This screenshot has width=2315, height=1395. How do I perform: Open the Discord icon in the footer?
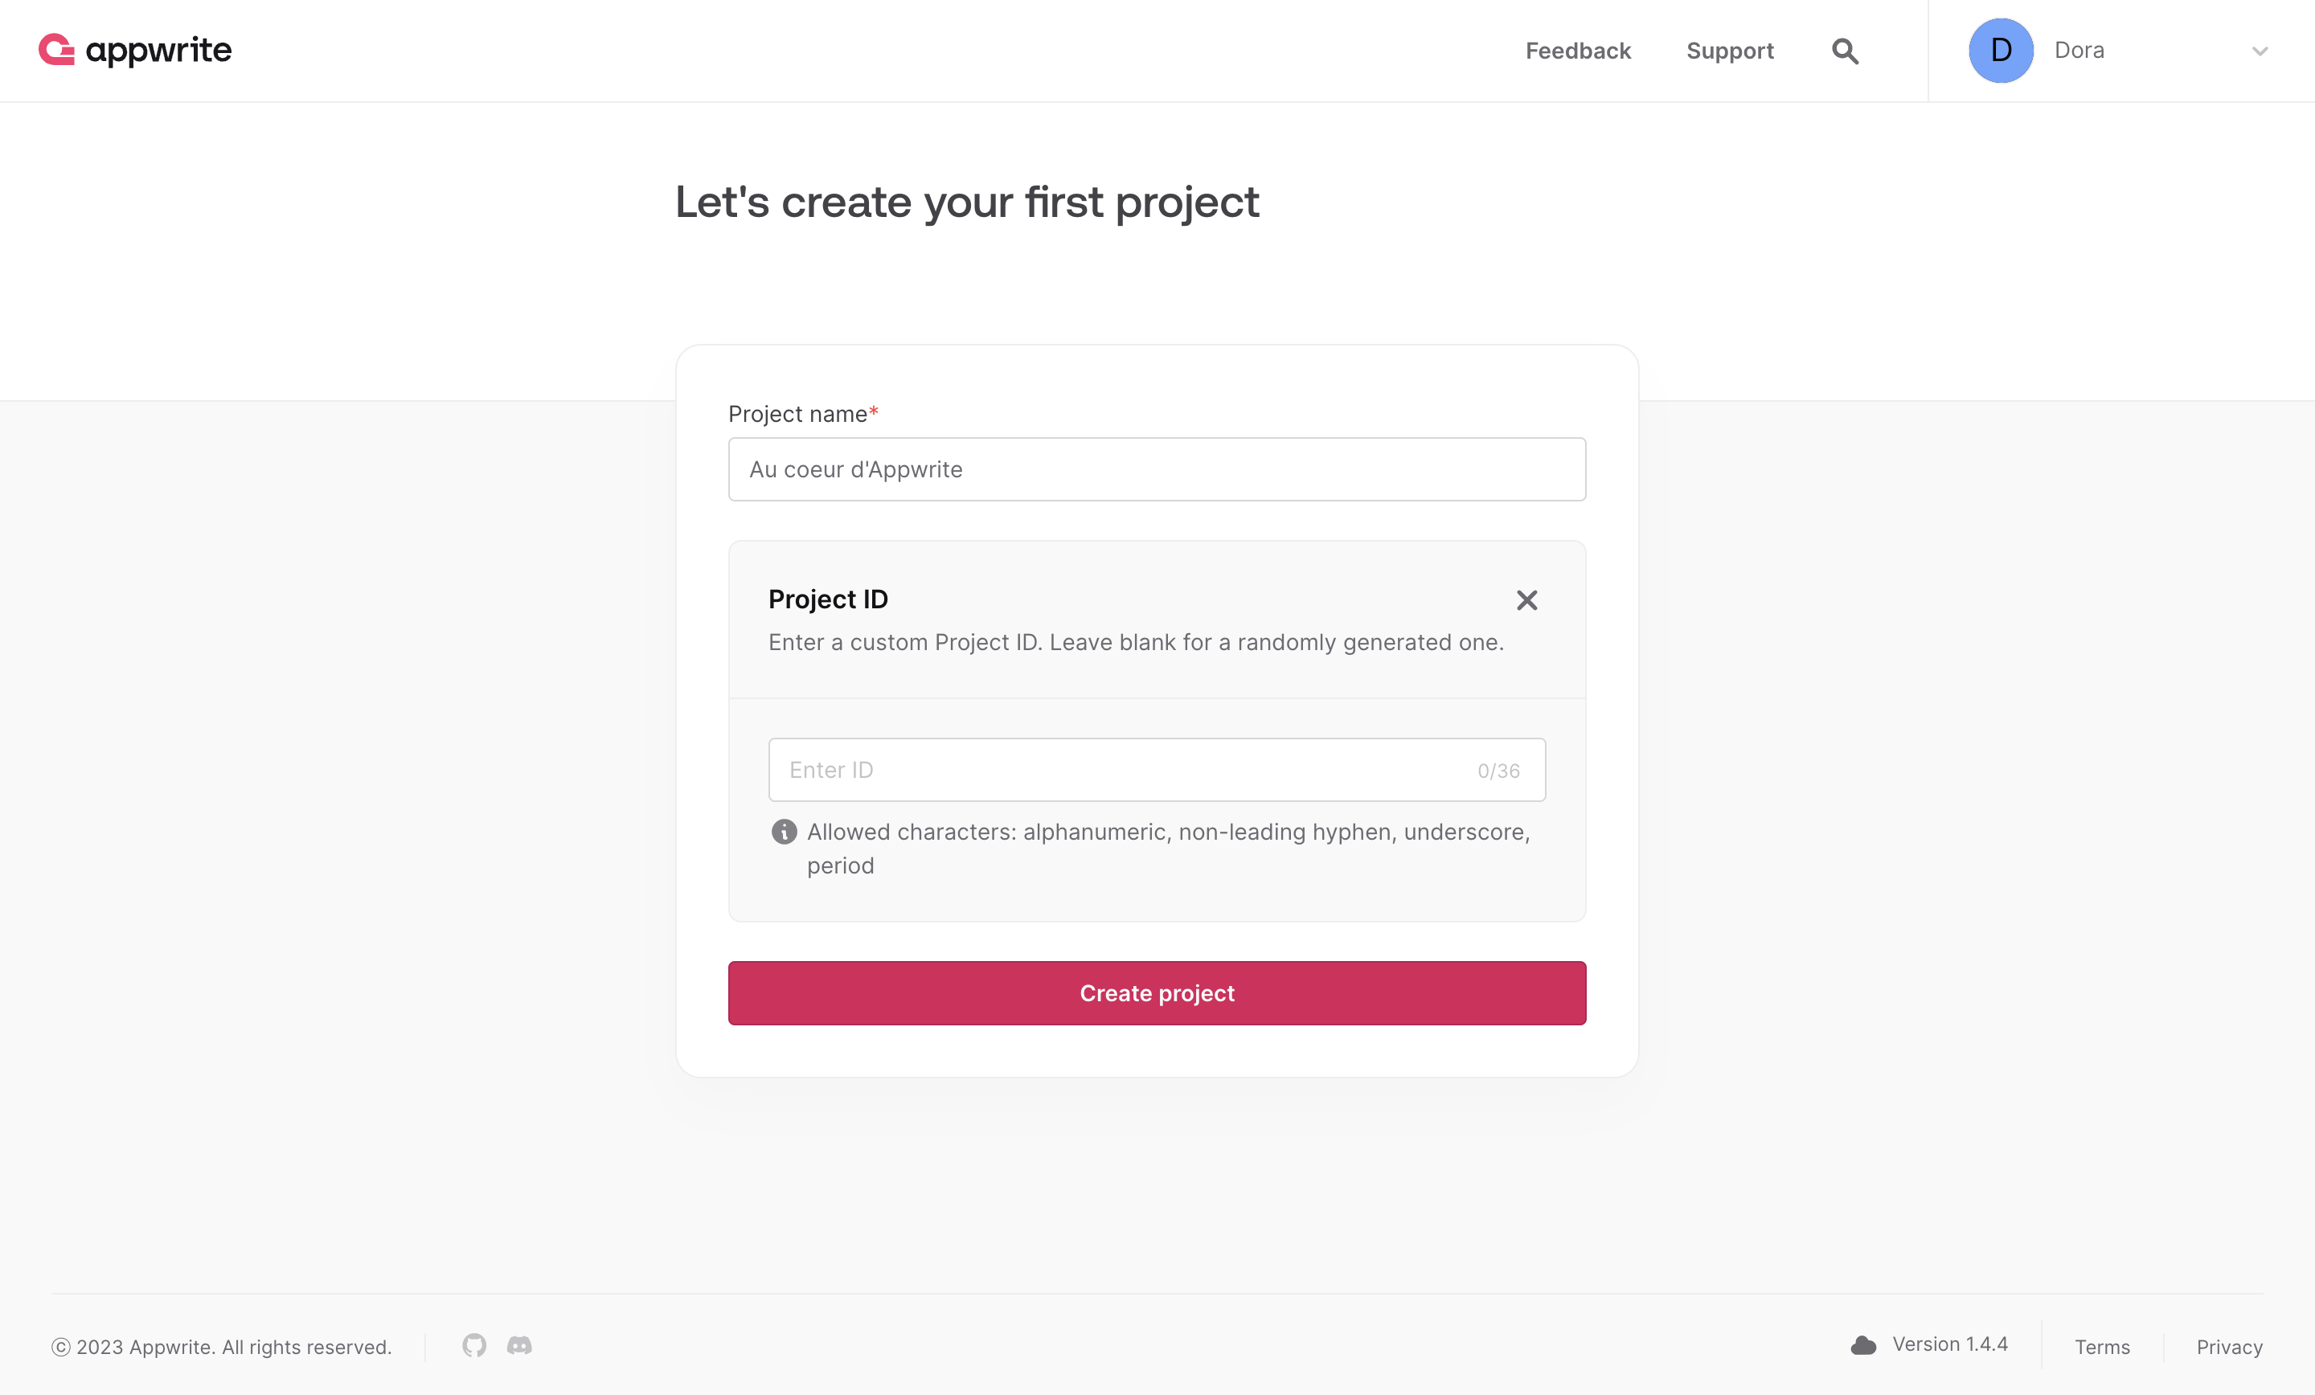click(518, 1346)
